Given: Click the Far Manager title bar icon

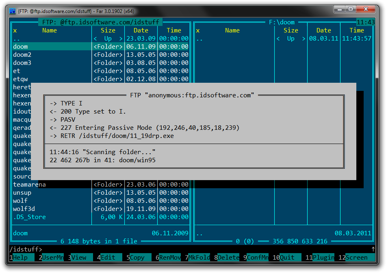Looking at the screenshot, I should [x=12, y=11].
